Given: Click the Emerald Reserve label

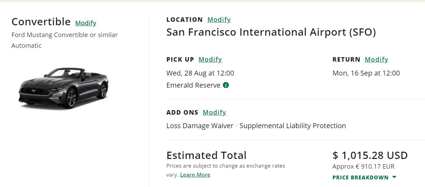Looking at the screenshot, I should 193,85.
